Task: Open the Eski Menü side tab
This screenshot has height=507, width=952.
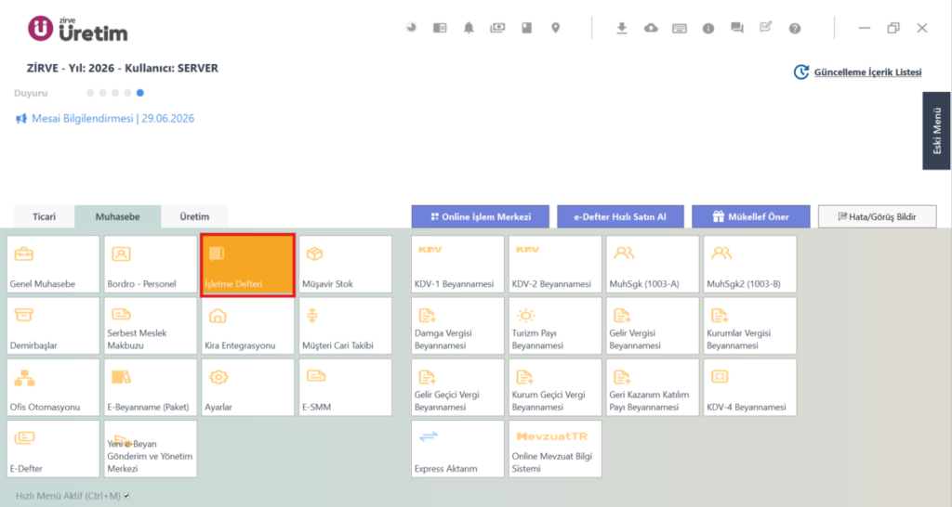Action: (x=936, y=130)
